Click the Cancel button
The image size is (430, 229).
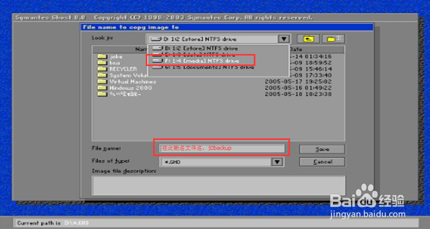click(322, 161)
